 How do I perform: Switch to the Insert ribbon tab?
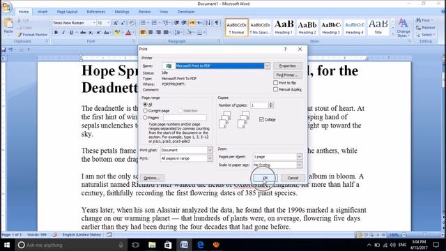click(43, 12)
